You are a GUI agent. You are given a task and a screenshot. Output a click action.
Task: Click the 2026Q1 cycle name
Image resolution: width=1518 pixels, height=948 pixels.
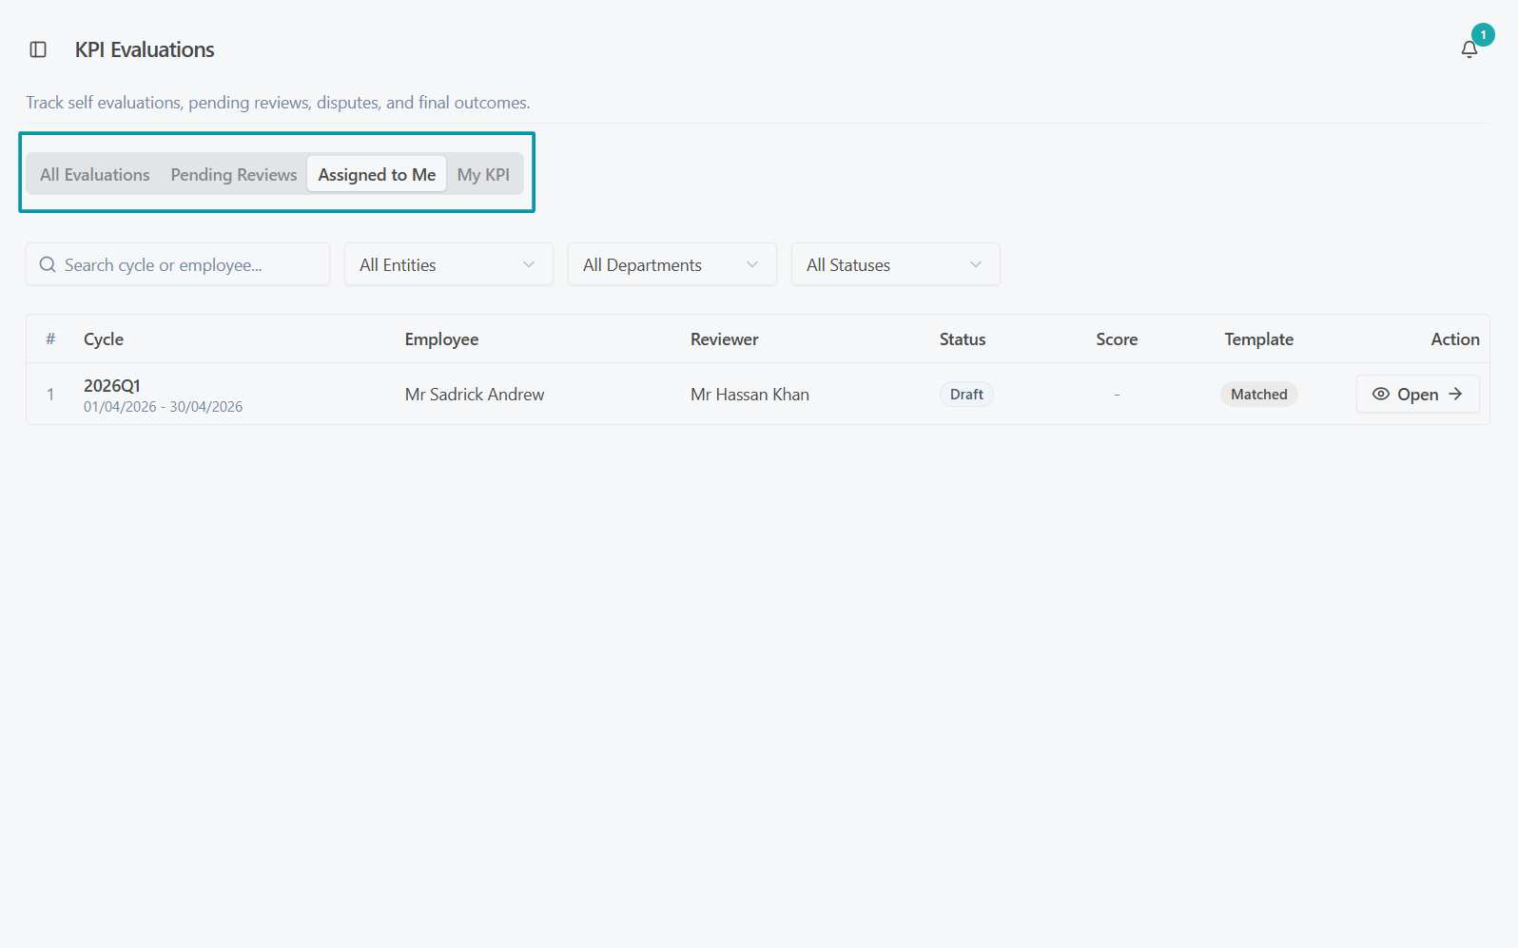click(x=112, y=385)
